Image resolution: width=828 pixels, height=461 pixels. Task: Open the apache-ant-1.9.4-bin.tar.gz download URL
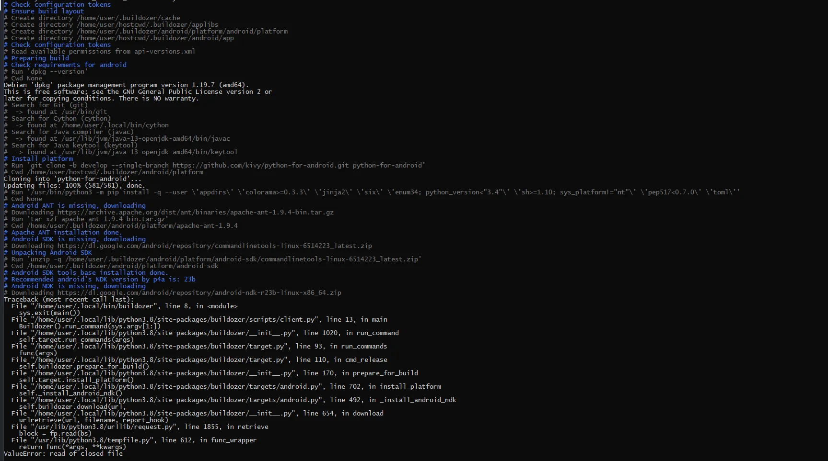click(196, 212)
